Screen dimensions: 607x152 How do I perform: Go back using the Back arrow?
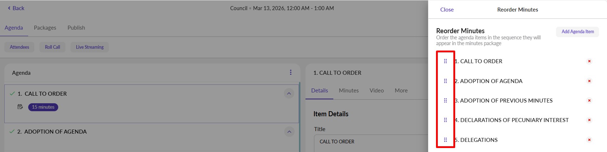(16, 8)
